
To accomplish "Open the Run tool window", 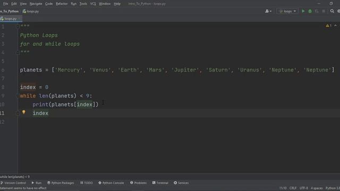I will [37, 183].
